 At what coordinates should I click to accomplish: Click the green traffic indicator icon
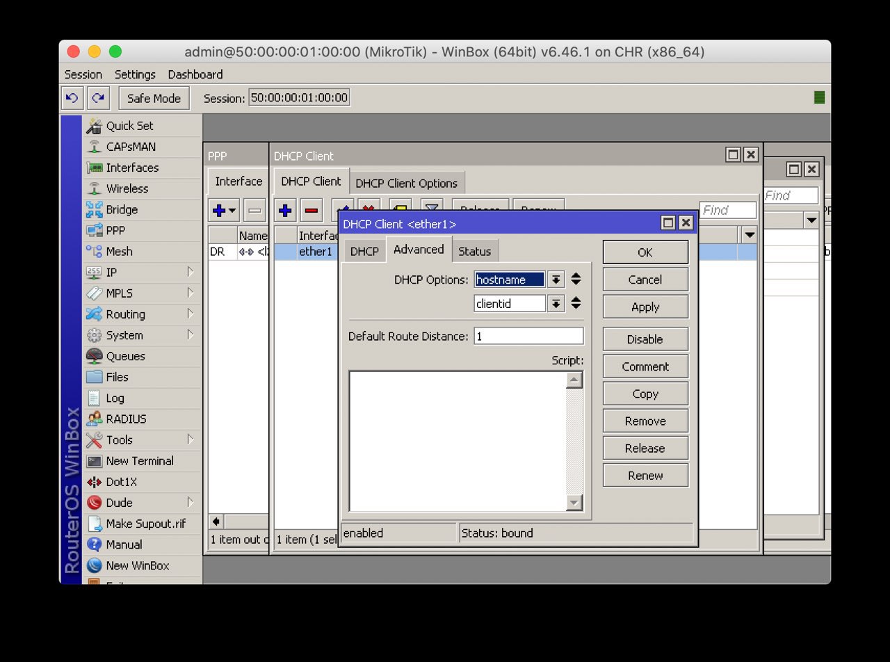[819, 98]
